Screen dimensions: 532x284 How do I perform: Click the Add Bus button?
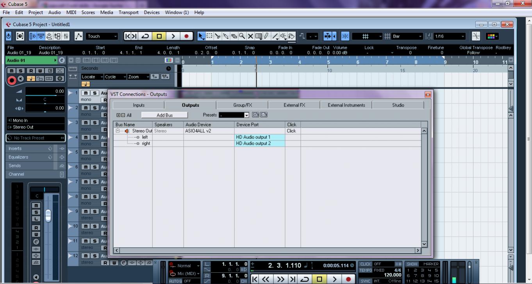pyautogui.click(x=164, y=115)
